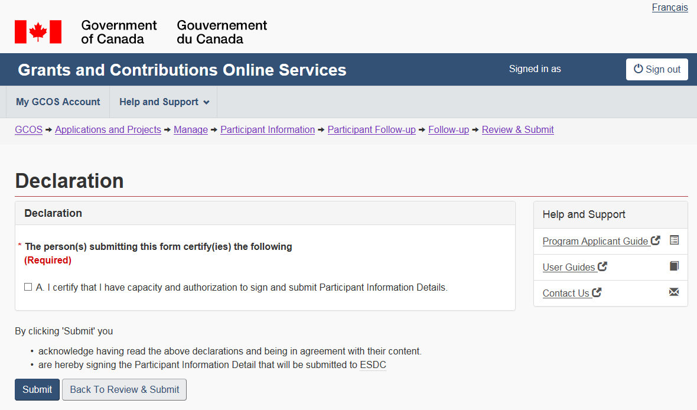The width and height of the screenshot is (697, 410).
Task: Click the book icon beside User Guides
Action: point(675,266)
